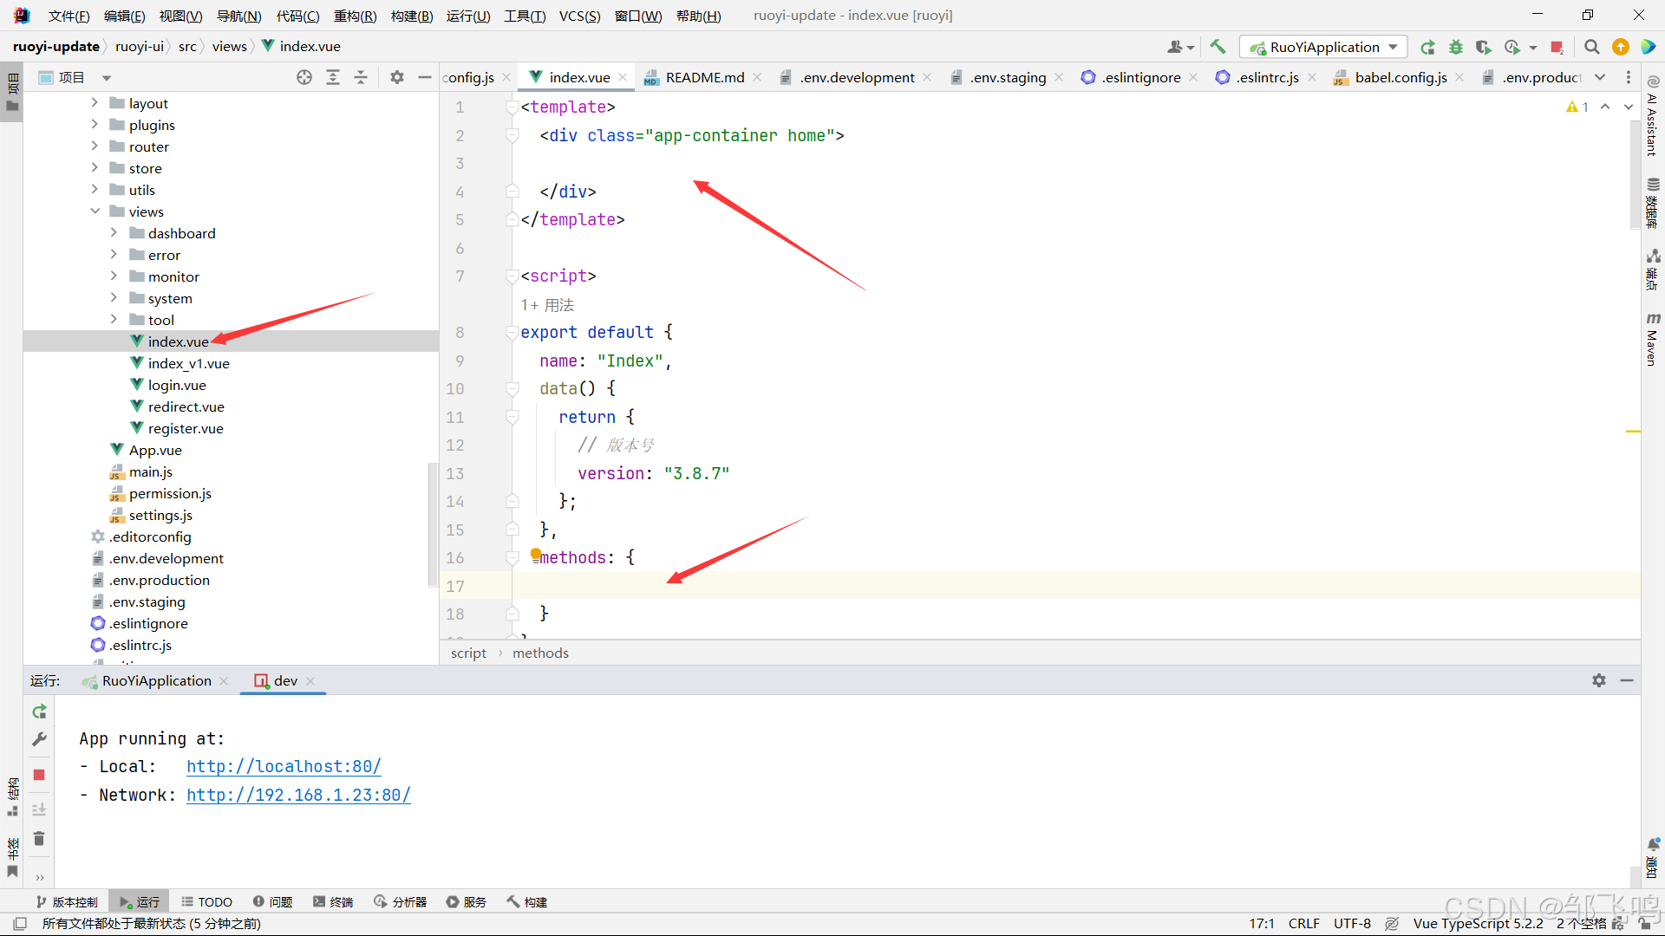This screenshot has height=936, width=1665.
Task: Open the 重构(R) menu
Action: pos(355,16)
